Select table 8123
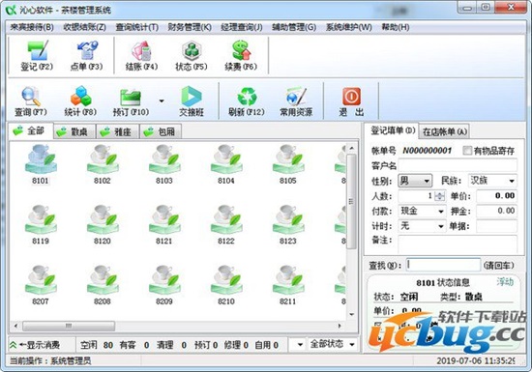 288,225
